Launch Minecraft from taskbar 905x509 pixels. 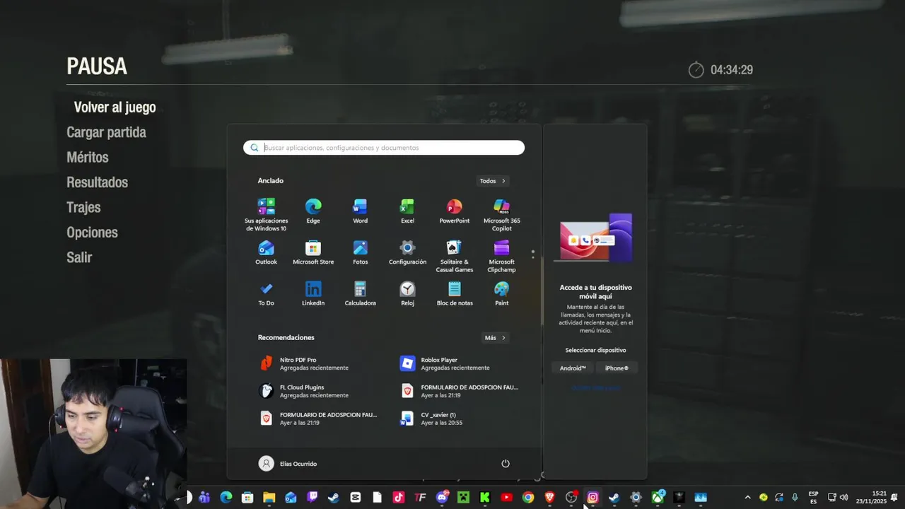[463, 498]
